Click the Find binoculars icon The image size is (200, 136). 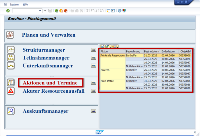click(77, 11)
